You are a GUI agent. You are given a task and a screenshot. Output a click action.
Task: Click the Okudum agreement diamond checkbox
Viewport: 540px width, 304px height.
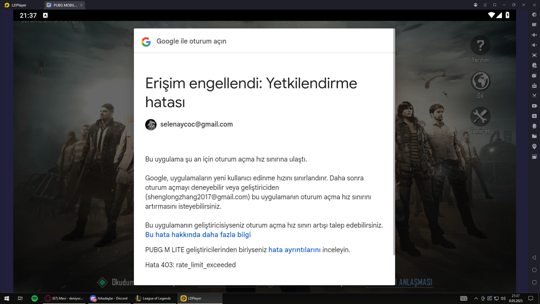point(102,282)
